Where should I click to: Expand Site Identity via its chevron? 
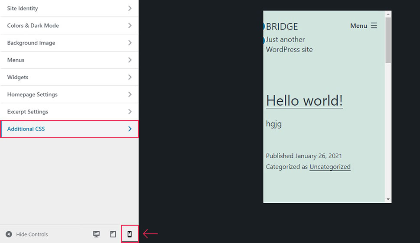130,8
